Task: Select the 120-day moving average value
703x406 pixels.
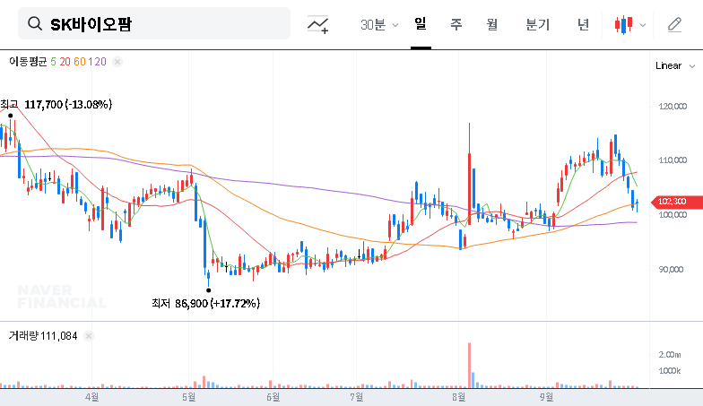Action: [97, 61]
